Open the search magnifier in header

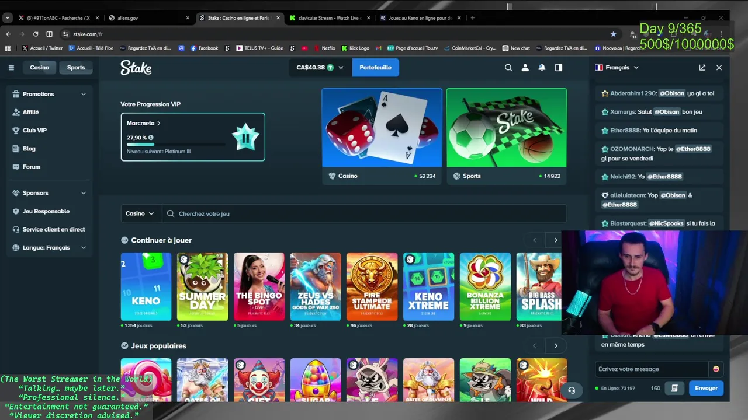508,68
